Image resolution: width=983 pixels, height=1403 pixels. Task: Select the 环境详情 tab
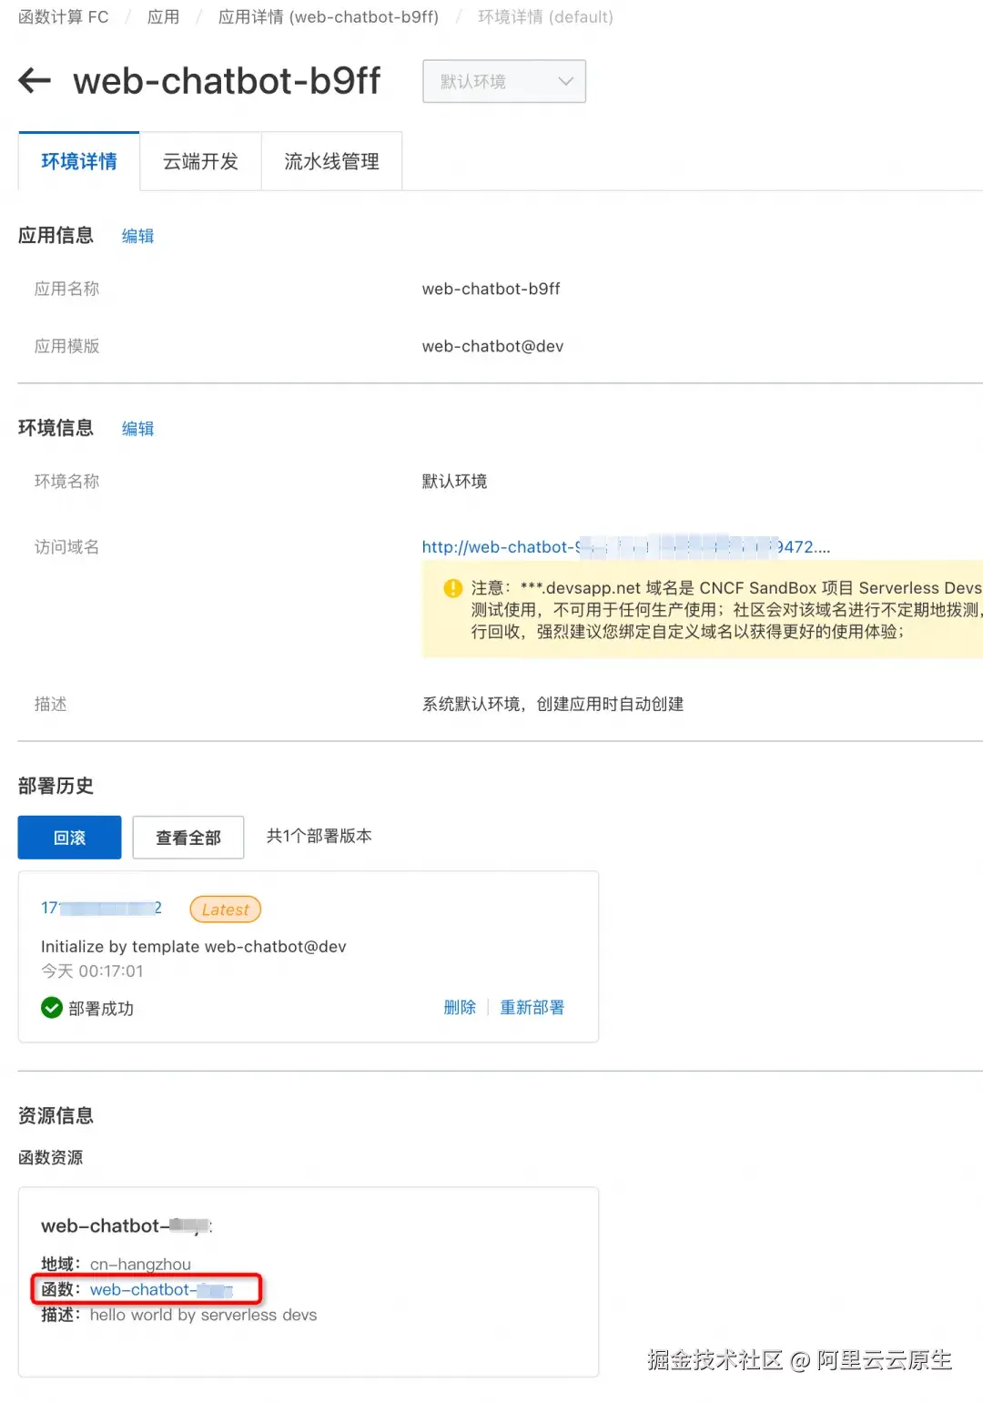coord(78,161)
